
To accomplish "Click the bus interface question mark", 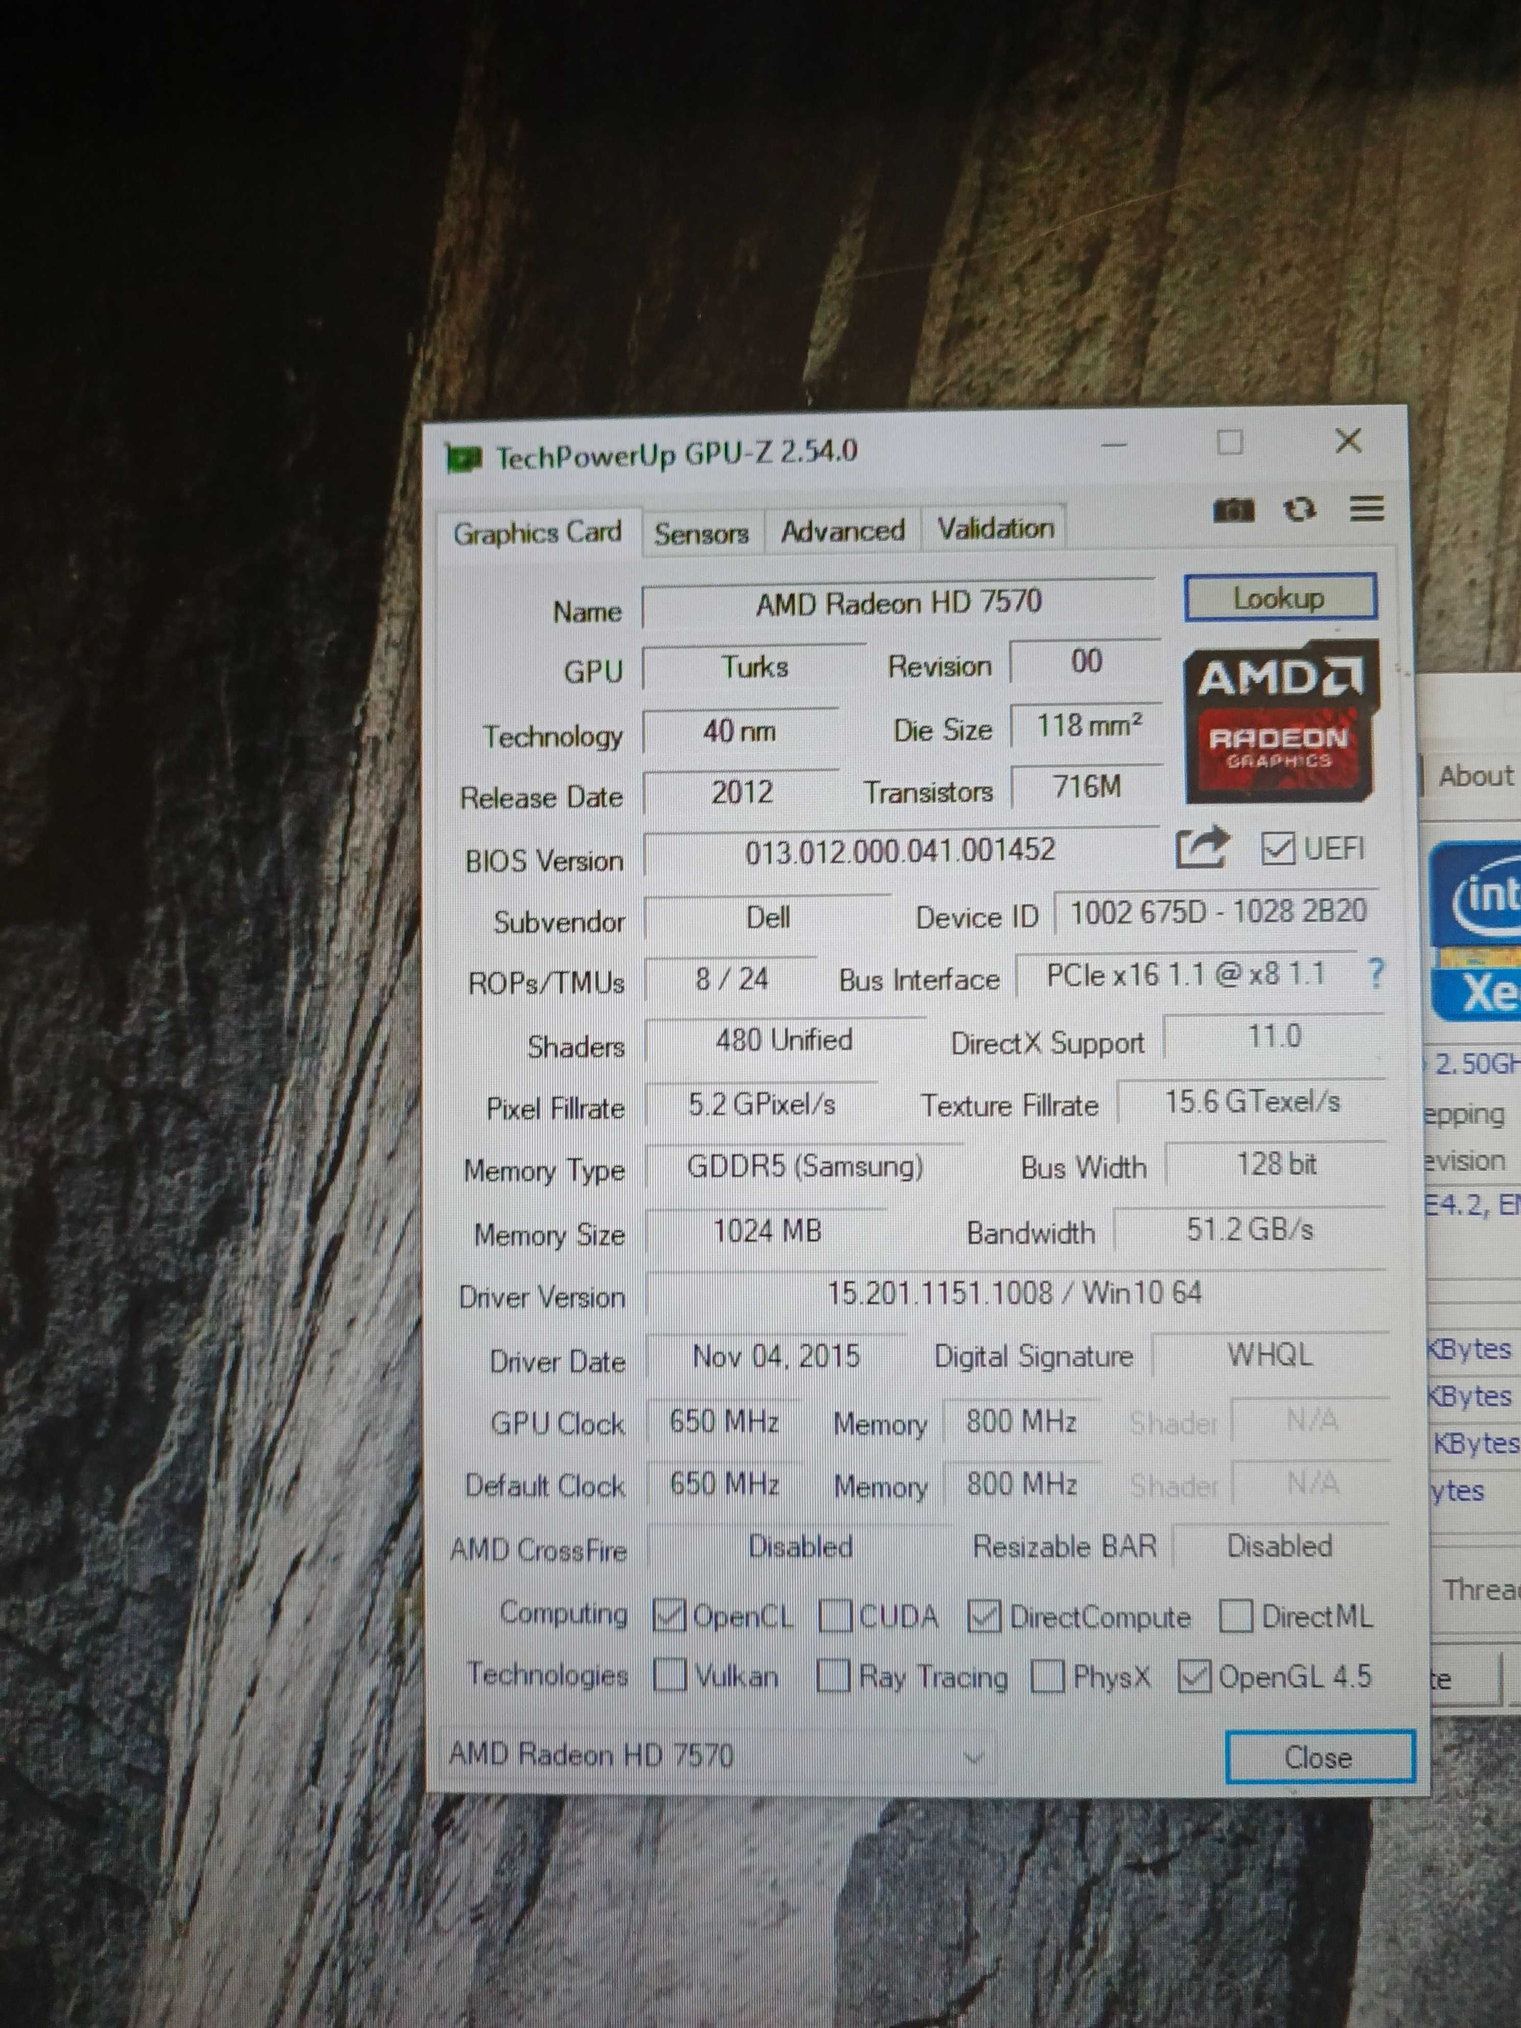I will click(1375, 973).
